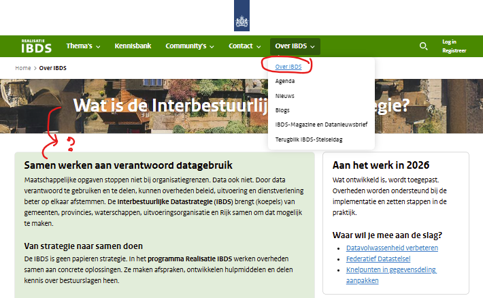Screen dimensions: 483x298
Task: Click the 'Samen werken aan verantwoord datagebruik' heading
Action: 128,165
